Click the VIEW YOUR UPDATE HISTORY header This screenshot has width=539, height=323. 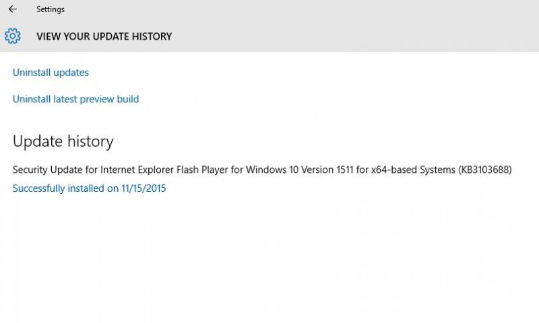coord(104,36)
